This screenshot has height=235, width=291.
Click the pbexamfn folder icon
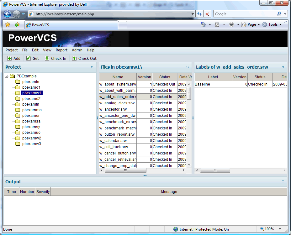18,104
